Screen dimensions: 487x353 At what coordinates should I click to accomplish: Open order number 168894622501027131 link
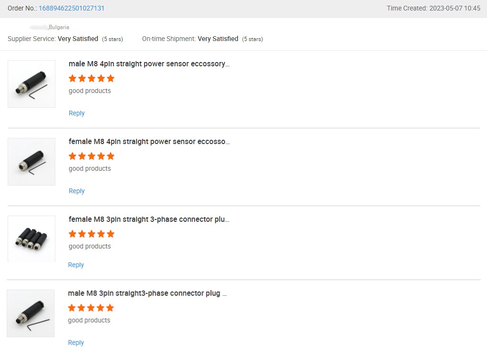pos(72,9)
